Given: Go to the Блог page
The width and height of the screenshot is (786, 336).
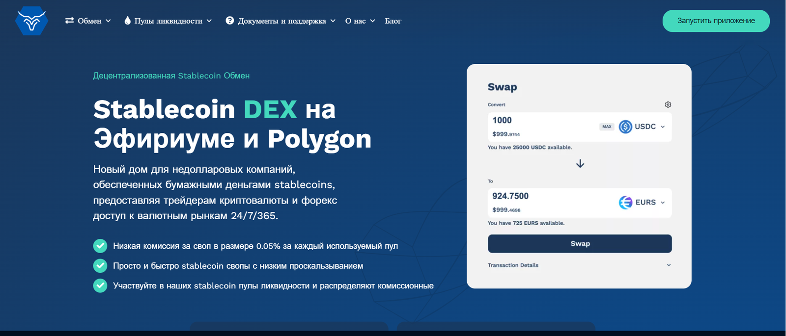Looking at the screenshot, I should pyautogui.click(x=393, y=21).
